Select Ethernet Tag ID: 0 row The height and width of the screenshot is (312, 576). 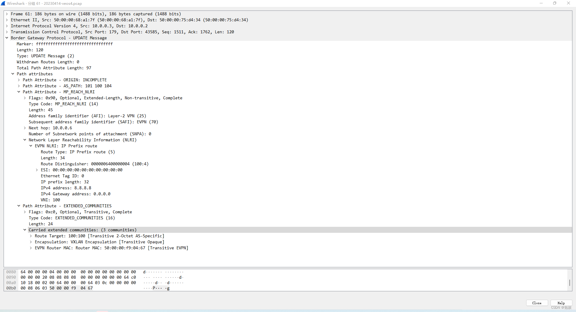288,176
